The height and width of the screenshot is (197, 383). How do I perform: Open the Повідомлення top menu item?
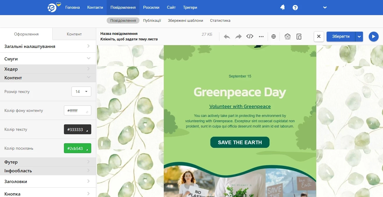click(123, 8)
